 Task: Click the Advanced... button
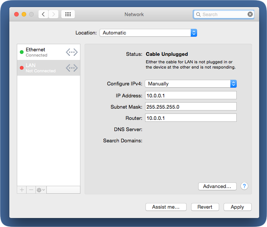click(x=217, y=186)
